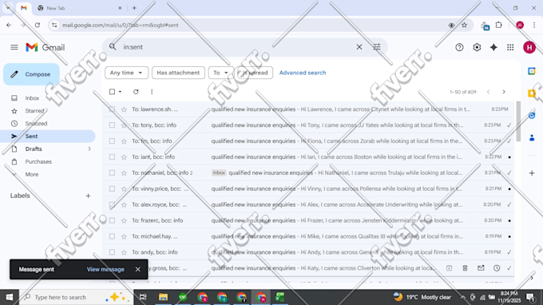This screenshot has height=305, width=543.
Task: Select the checkbox for the tony email
Action: [x=112, y=125]
